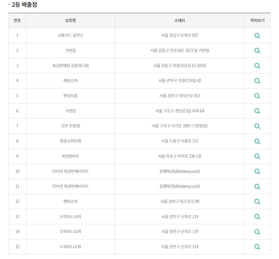Select store name 복권판매점 강동하나점
Viewport: 279px width, 259px height.
click(x=70, y=66)
